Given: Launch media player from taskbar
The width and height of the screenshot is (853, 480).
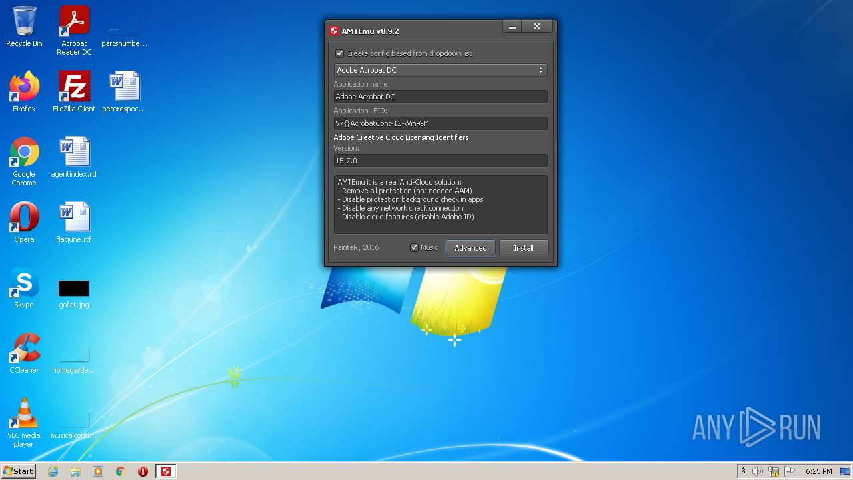Looking at the screenshot, I should point(98,471).
